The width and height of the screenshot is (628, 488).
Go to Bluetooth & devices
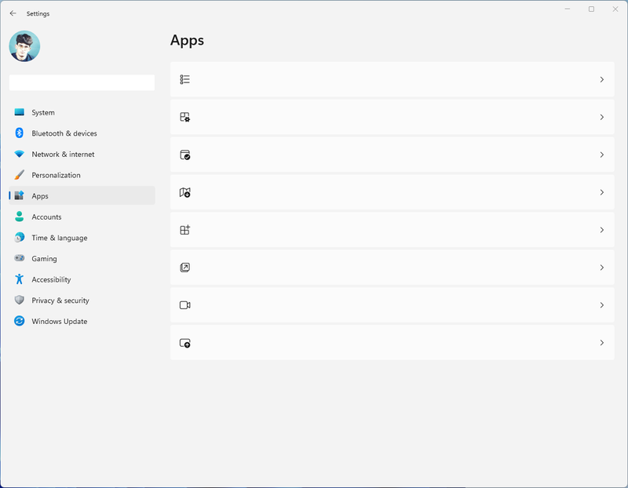tap(64, 133)
